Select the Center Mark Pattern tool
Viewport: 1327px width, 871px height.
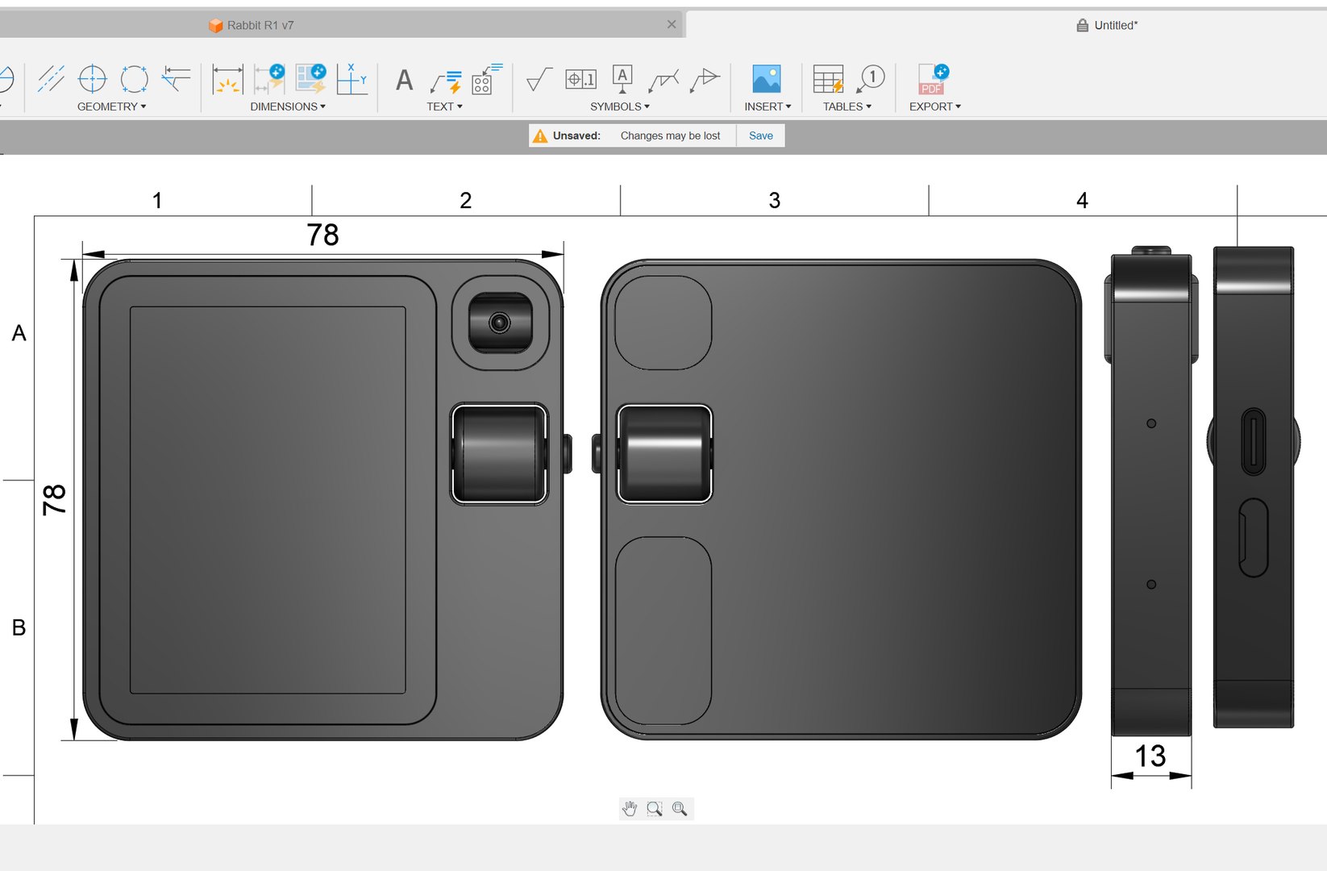point(134,79)
